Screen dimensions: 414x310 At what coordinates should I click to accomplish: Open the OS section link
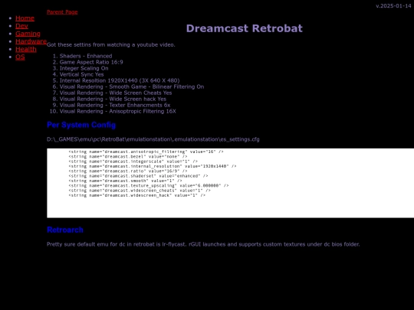[x=20, y=57]
